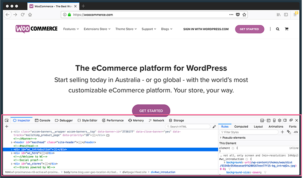
Task: Use the eyedropper to grab a page color
Action: (214, 126)
